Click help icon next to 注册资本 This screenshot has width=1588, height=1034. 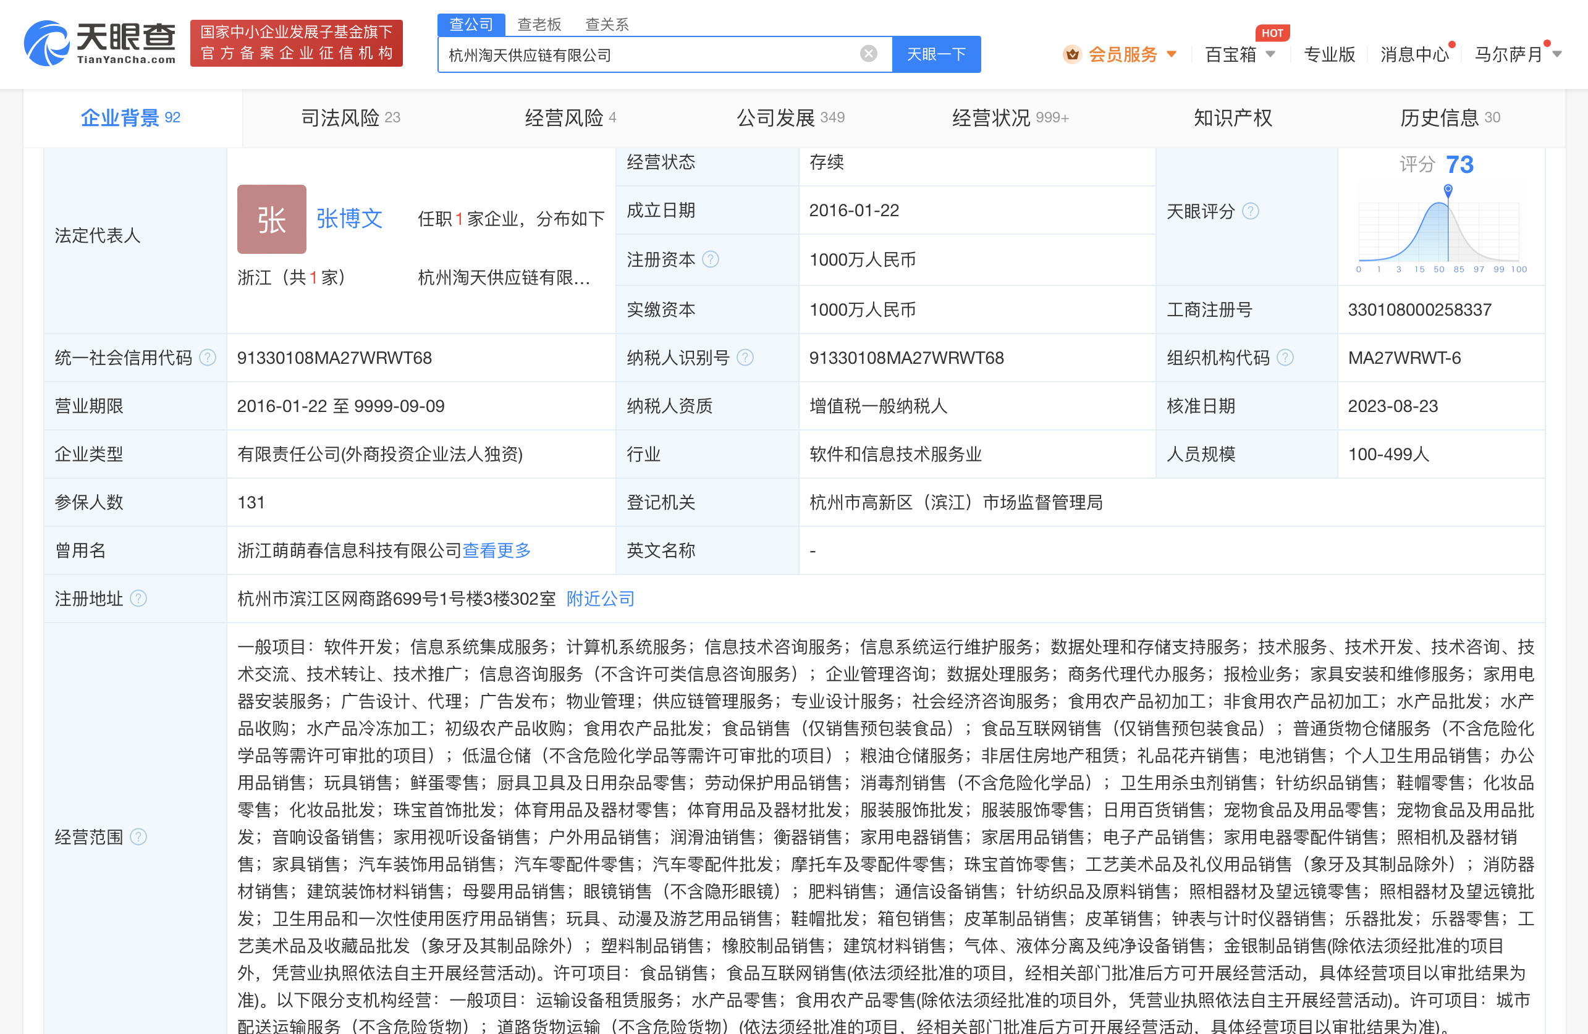pyautogui.click(x=711, y=259)
